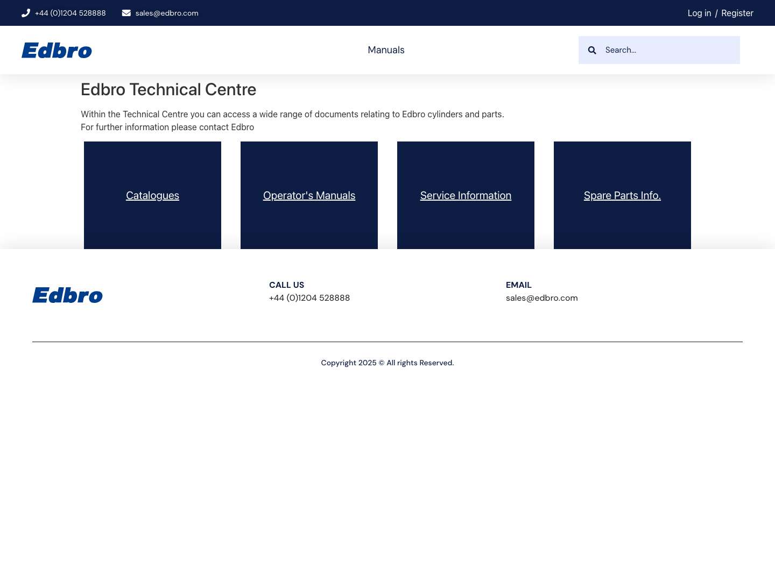Viewport: 775px width, 581px height.
Task: Click sales@edbro.com in the top bar
Action: [x=167, y=13]
